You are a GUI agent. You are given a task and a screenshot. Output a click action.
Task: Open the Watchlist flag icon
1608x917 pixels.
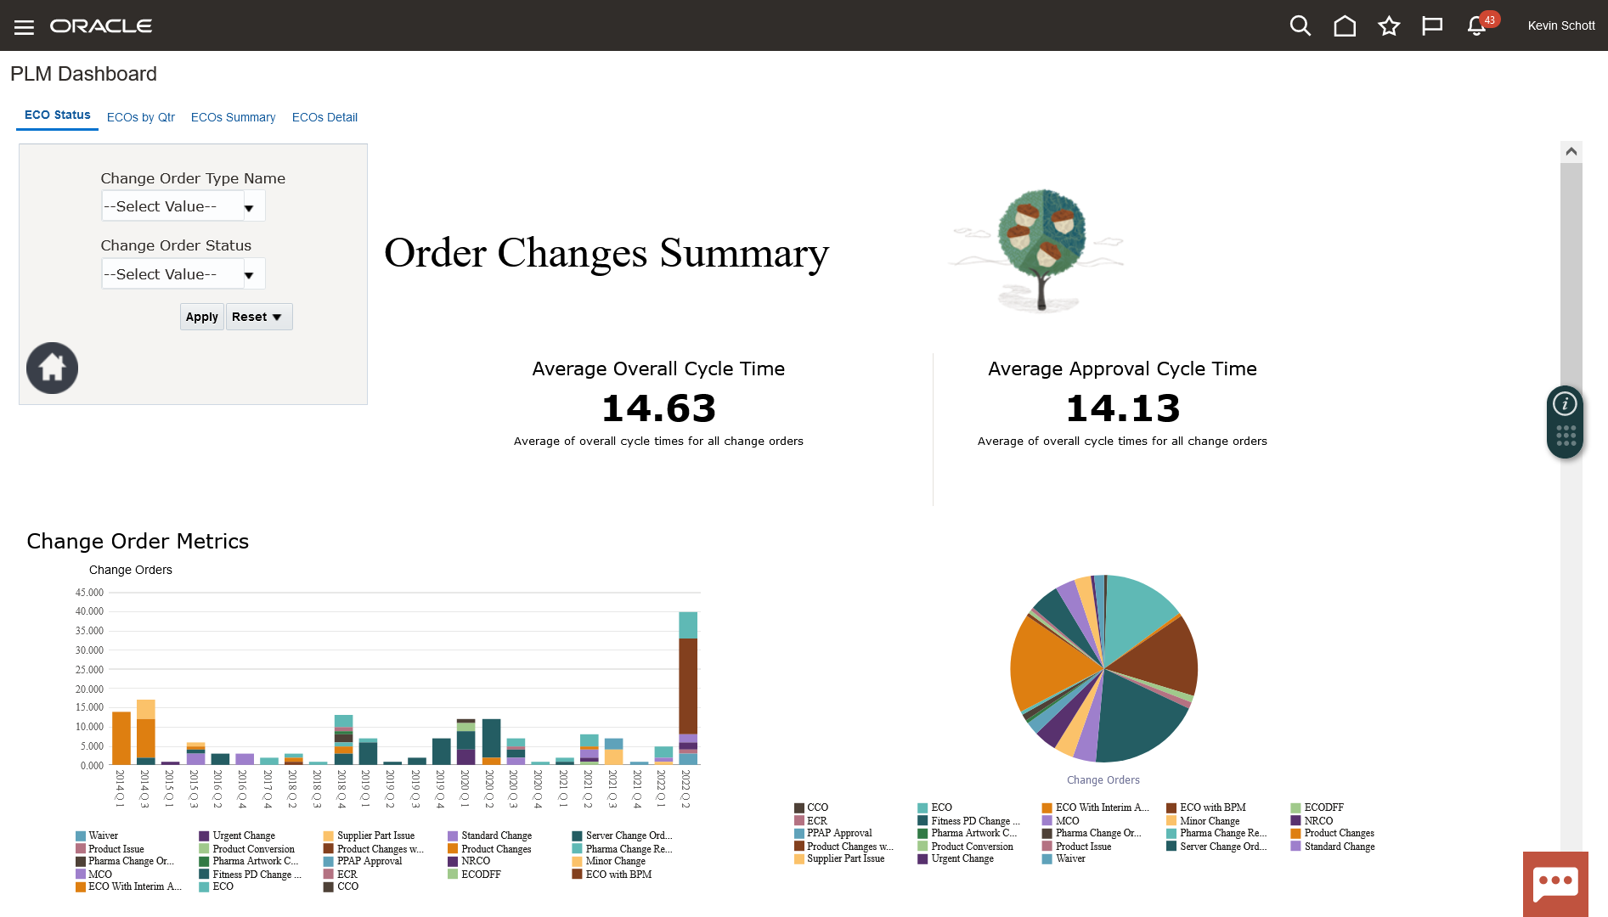tap(1432, 26)
